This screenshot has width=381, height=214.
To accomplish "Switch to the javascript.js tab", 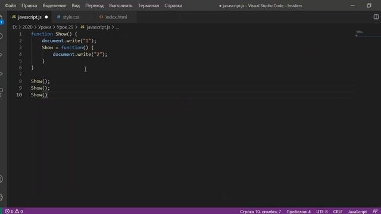I will point(30,17).
